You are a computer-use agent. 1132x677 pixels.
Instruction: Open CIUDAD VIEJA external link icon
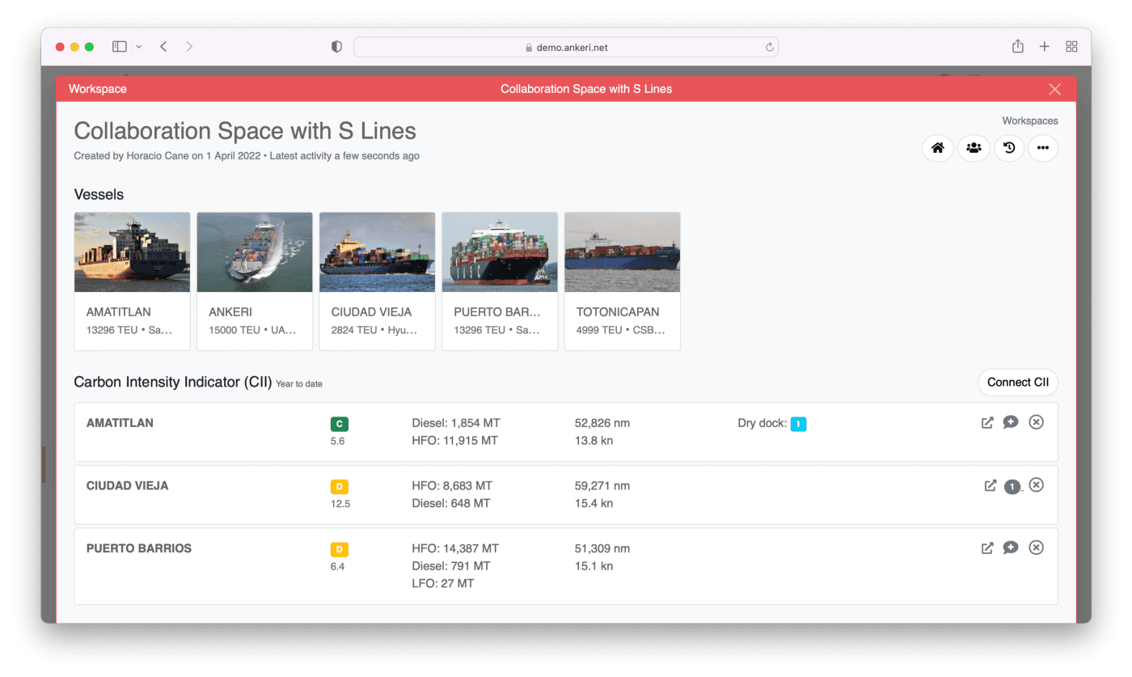point(990,485)
